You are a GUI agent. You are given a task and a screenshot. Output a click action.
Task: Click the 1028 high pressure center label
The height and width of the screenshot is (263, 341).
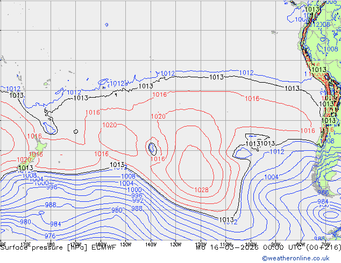201,190
